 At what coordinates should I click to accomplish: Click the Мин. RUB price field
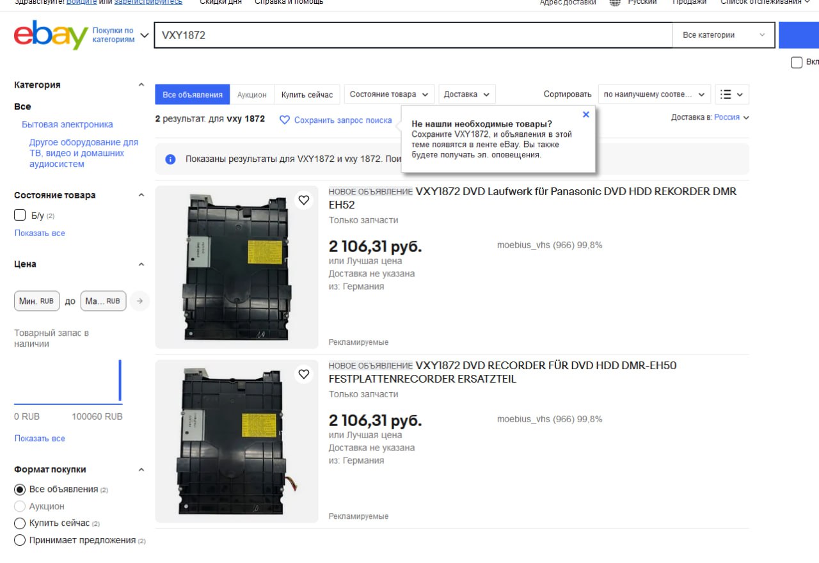[37, 301]
